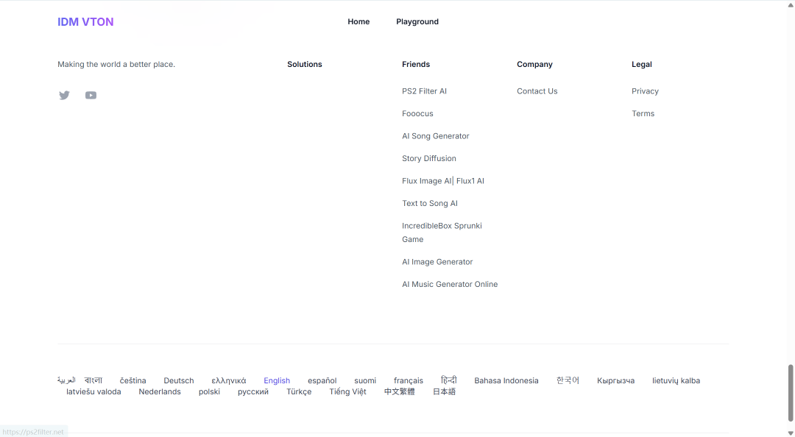Switch language to Hindi (हिन्दी)
Viewport: 795px width, 437px height.
[449, 380]
